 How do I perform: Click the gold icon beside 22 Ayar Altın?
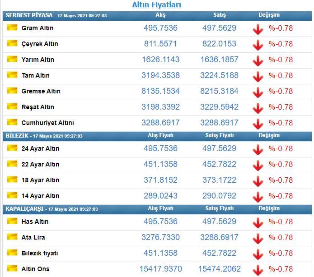(x=12, y=164)
